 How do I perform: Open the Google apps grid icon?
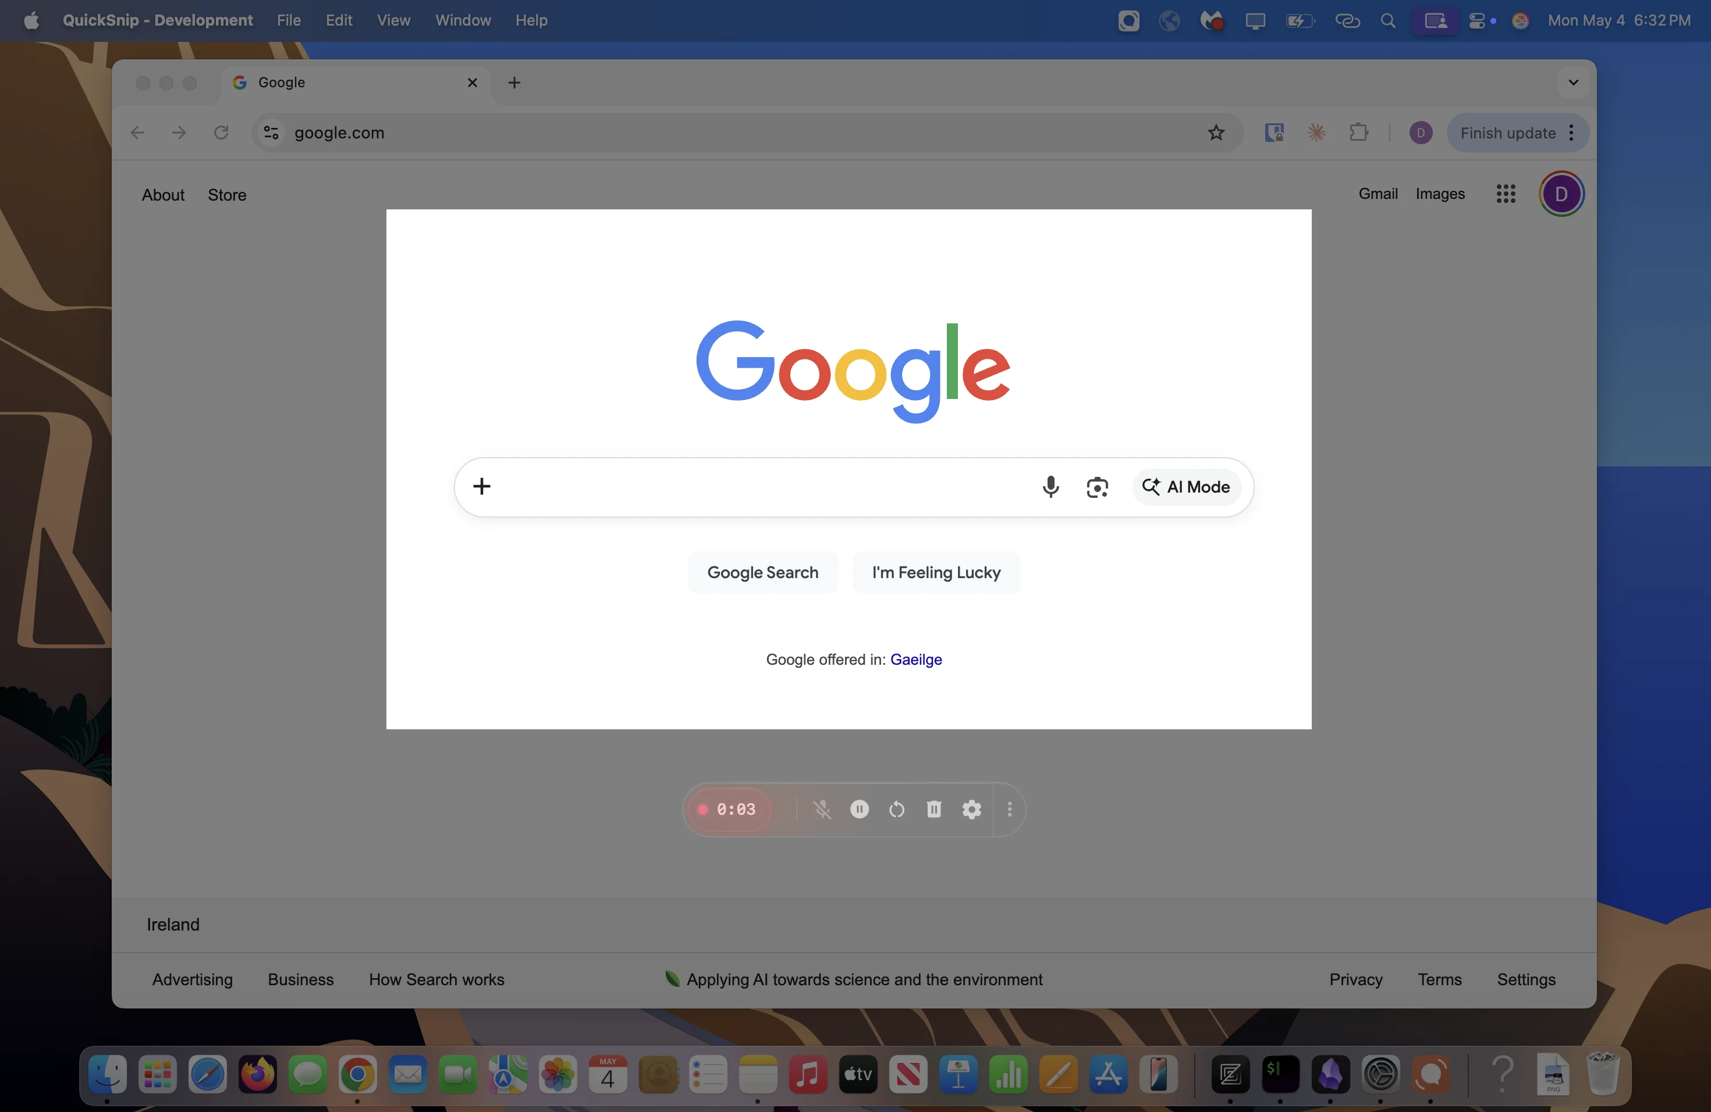pos(1506,194)
